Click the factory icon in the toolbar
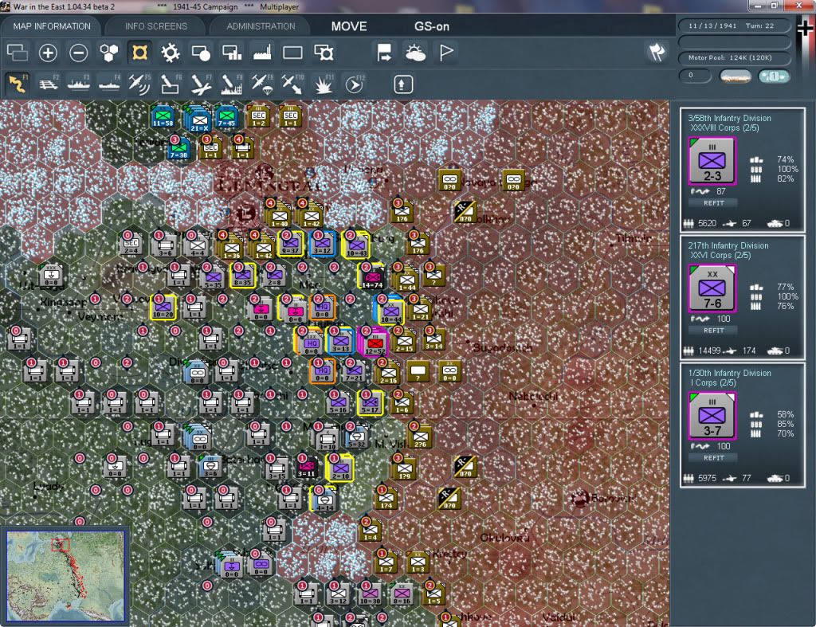The image size is (816, 627). pyautogui.click(x=262, y=53)
